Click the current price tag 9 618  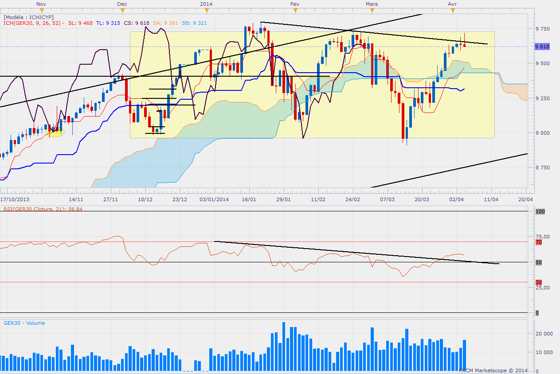pyautogui.click(x=543, y=47)
